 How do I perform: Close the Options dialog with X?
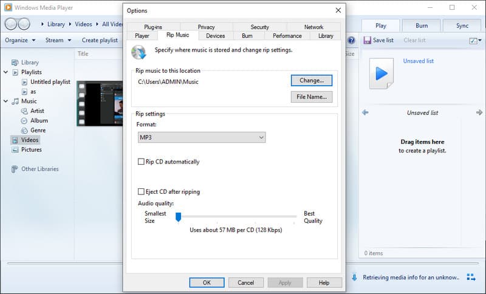click(338, 10)
